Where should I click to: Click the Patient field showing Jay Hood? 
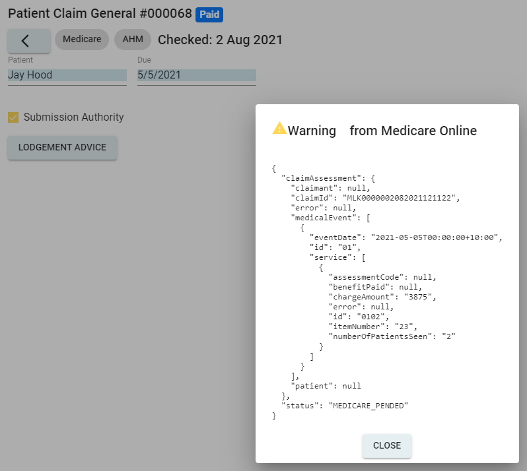pyautogui.click(x=67, y=75)
